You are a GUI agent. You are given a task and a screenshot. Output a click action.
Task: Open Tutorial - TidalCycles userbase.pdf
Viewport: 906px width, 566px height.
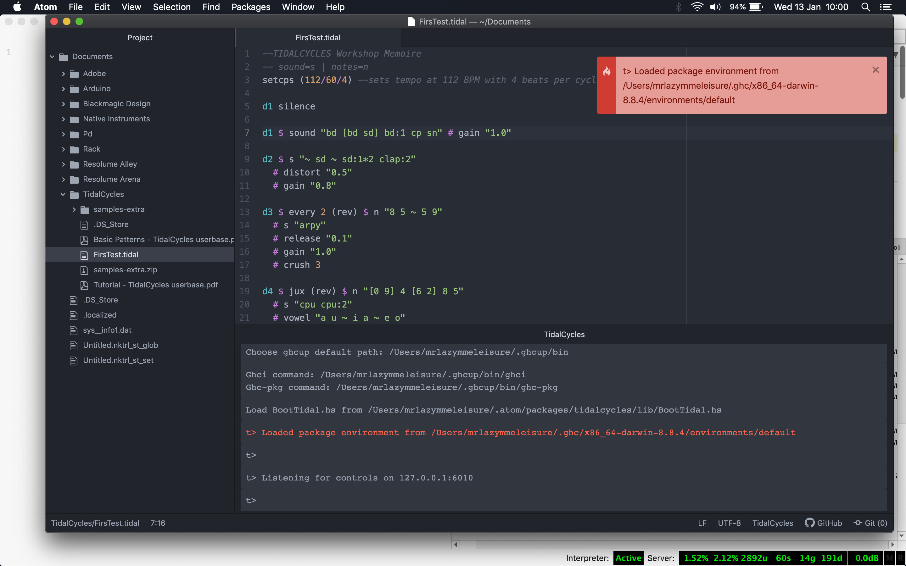click(155, 285)
